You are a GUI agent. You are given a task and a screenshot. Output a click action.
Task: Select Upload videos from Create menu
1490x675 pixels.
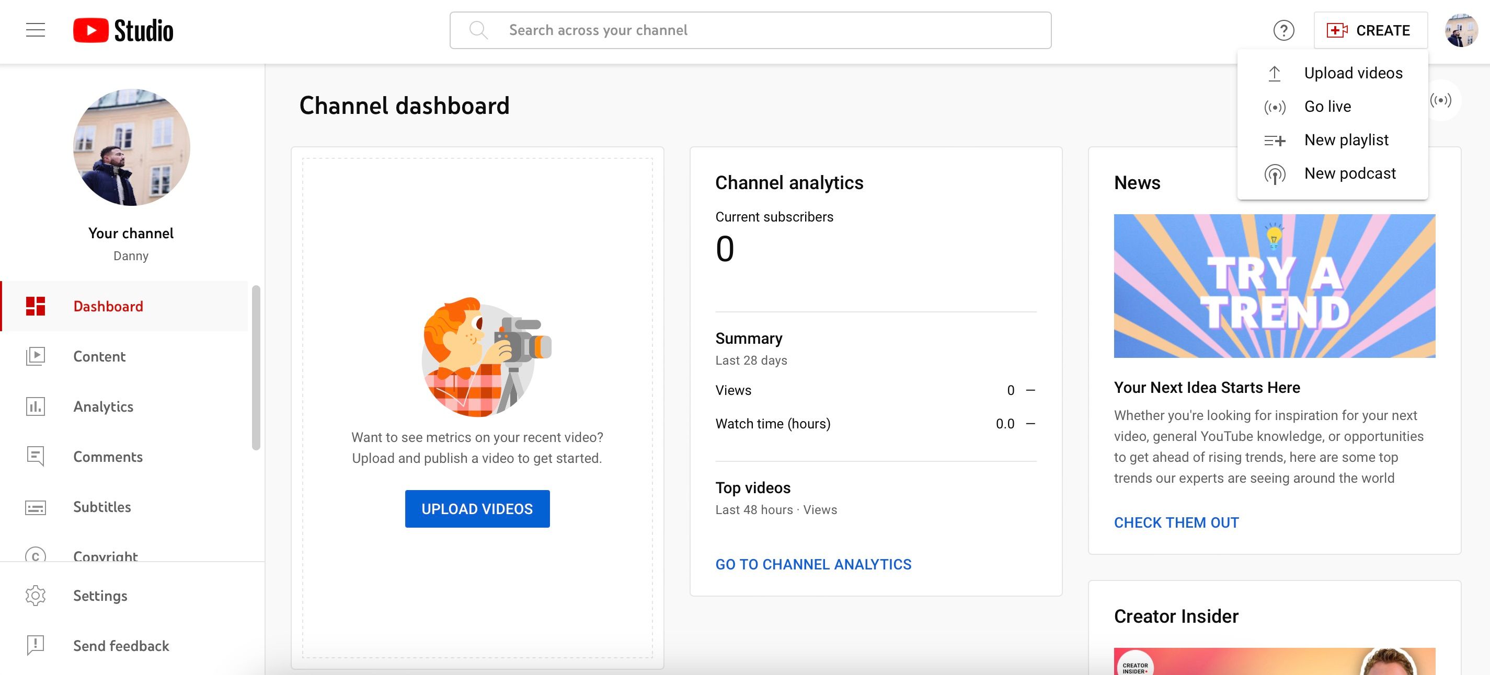coord(1353,73)
